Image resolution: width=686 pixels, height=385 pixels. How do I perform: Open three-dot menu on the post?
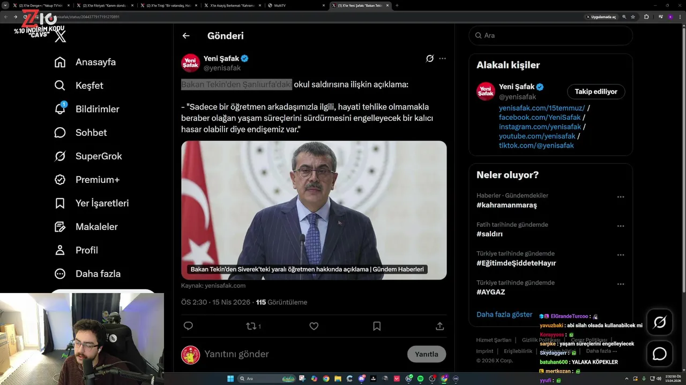pyautogui.click(x=442, y=59)
